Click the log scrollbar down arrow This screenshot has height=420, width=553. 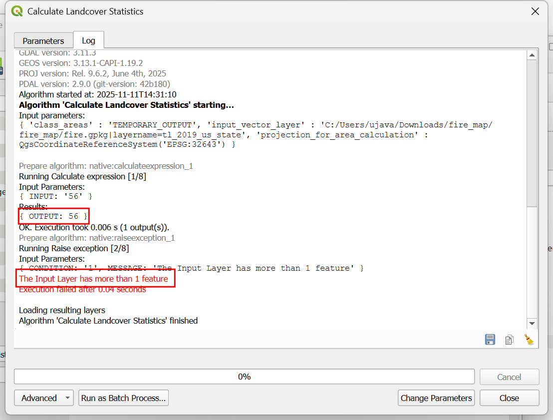click(x=532, y=324)
